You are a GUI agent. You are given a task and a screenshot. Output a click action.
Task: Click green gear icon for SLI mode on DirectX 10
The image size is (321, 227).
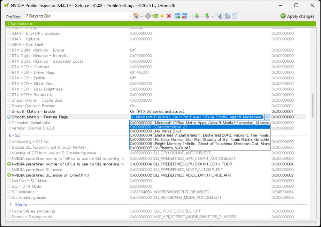tap(9, 175)
